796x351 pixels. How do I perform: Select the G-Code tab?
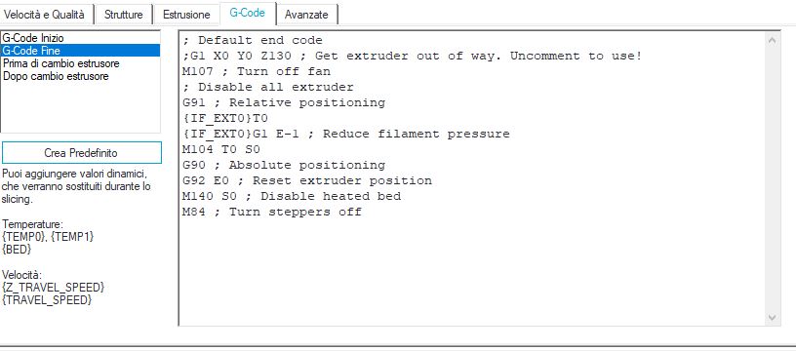pos(247,14)
